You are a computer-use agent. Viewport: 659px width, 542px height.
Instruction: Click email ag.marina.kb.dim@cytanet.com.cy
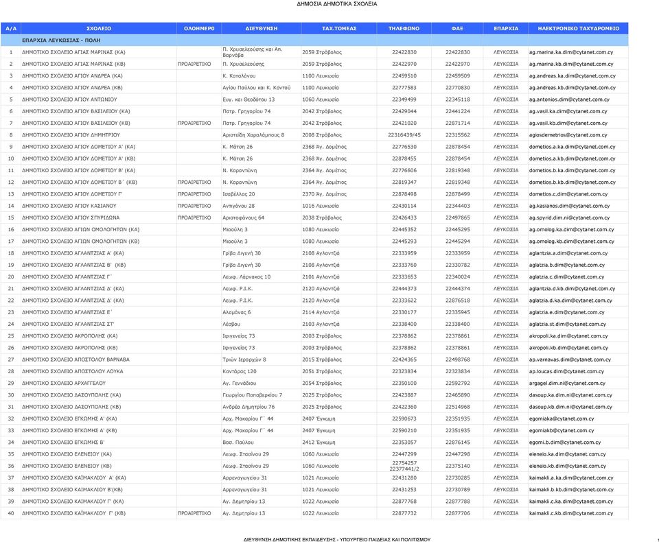pyautogui.click(x=570, y=64)
